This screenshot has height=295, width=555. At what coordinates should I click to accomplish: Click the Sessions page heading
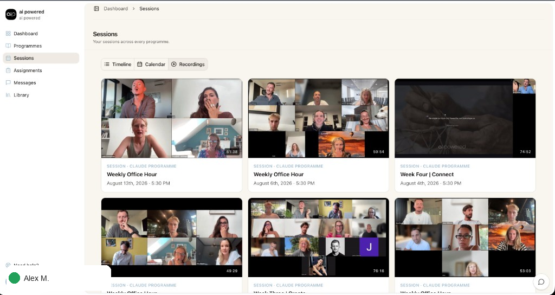point(105,34)
